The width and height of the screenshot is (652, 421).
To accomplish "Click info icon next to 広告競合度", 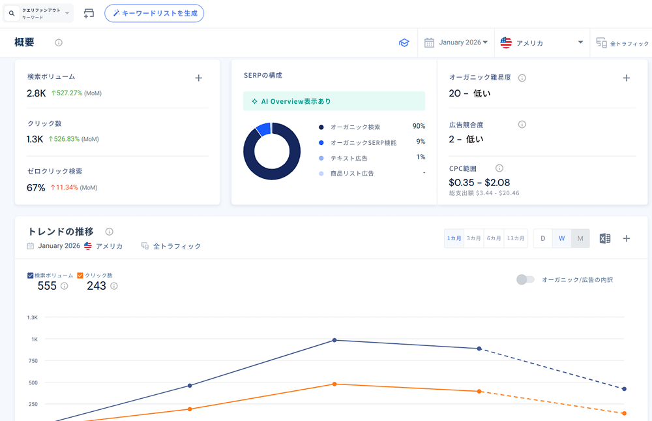I will [522, 124].
